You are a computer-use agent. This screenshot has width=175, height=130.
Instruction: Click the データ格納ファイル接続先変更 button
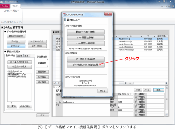86,65
